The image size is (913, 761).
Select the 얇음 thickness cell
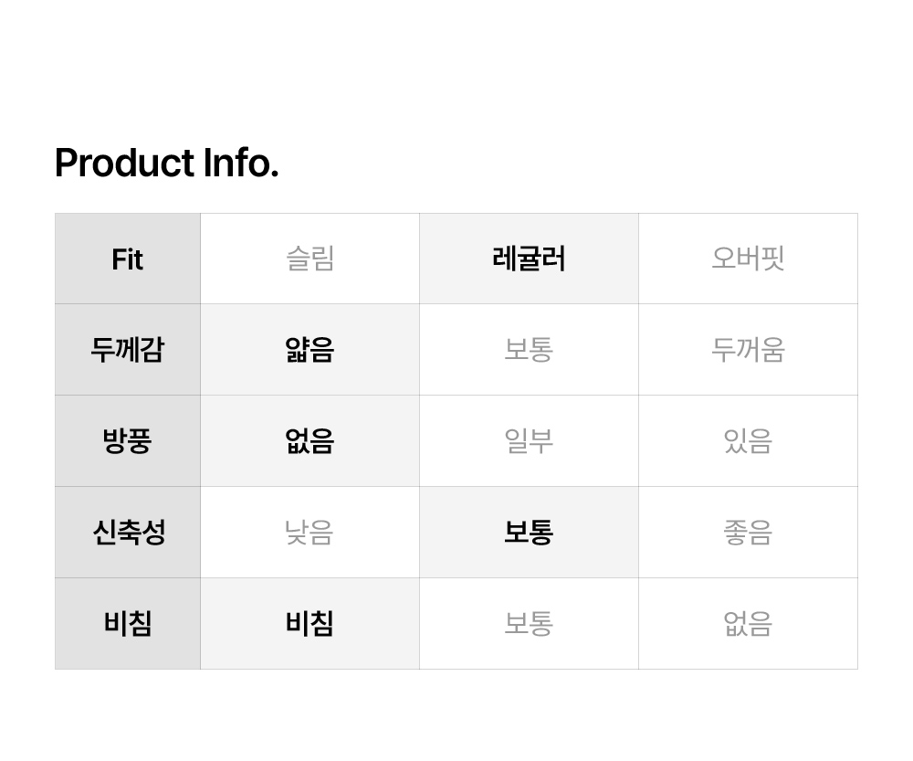(310, 350)
